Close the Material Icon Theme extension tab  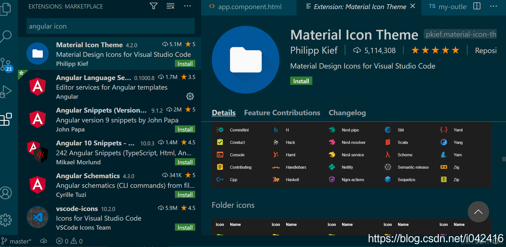[413, 6]
